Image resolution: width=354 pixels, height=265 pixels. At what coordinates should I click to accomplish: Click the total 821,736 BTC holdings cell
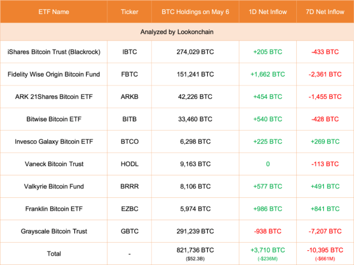[x=195, y=250]
